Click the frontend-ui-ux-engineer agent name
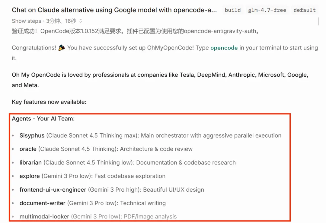 (53, 190)
